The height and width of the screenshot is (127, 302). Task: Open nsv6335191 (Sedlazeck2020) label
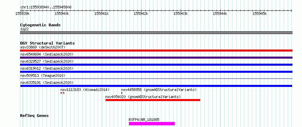(47, 83)
